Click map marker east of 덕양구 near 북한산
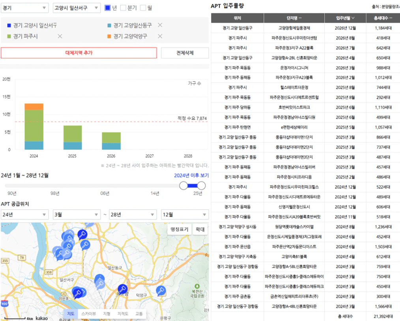 (161, 291)
